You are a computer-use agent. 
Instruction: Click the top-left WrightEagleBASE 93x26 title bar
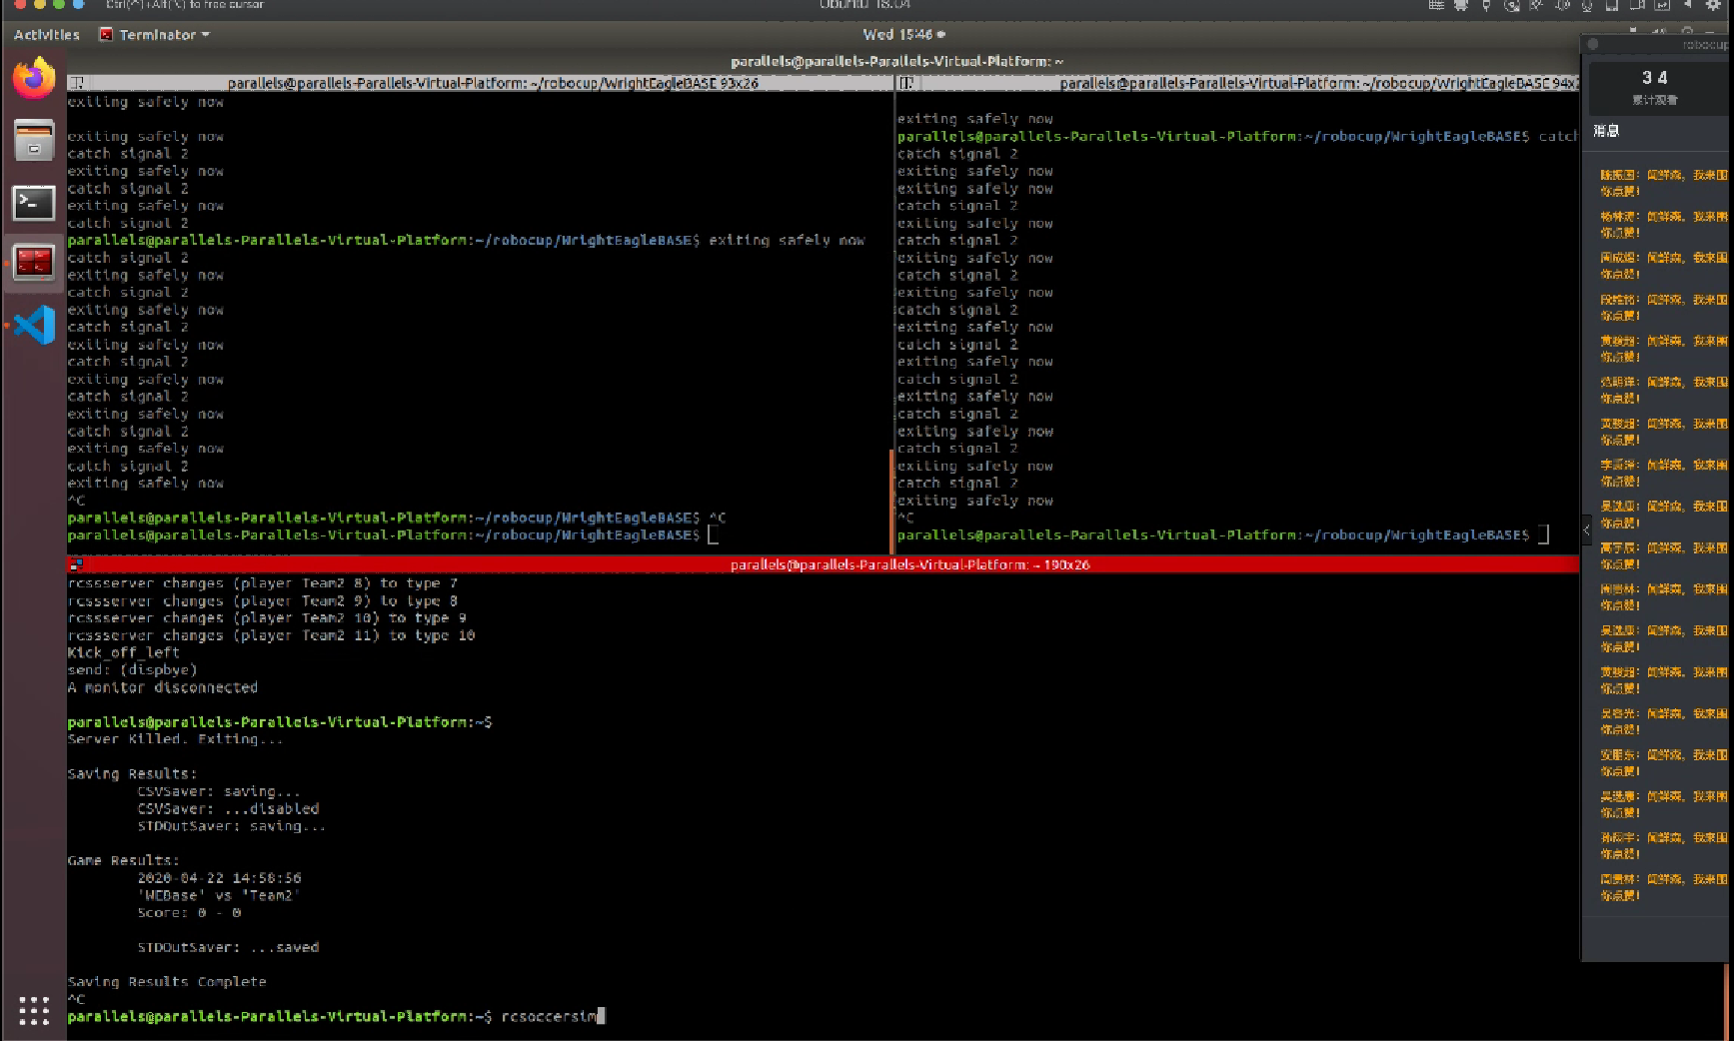pyautogui.click(x=492, y=83)
